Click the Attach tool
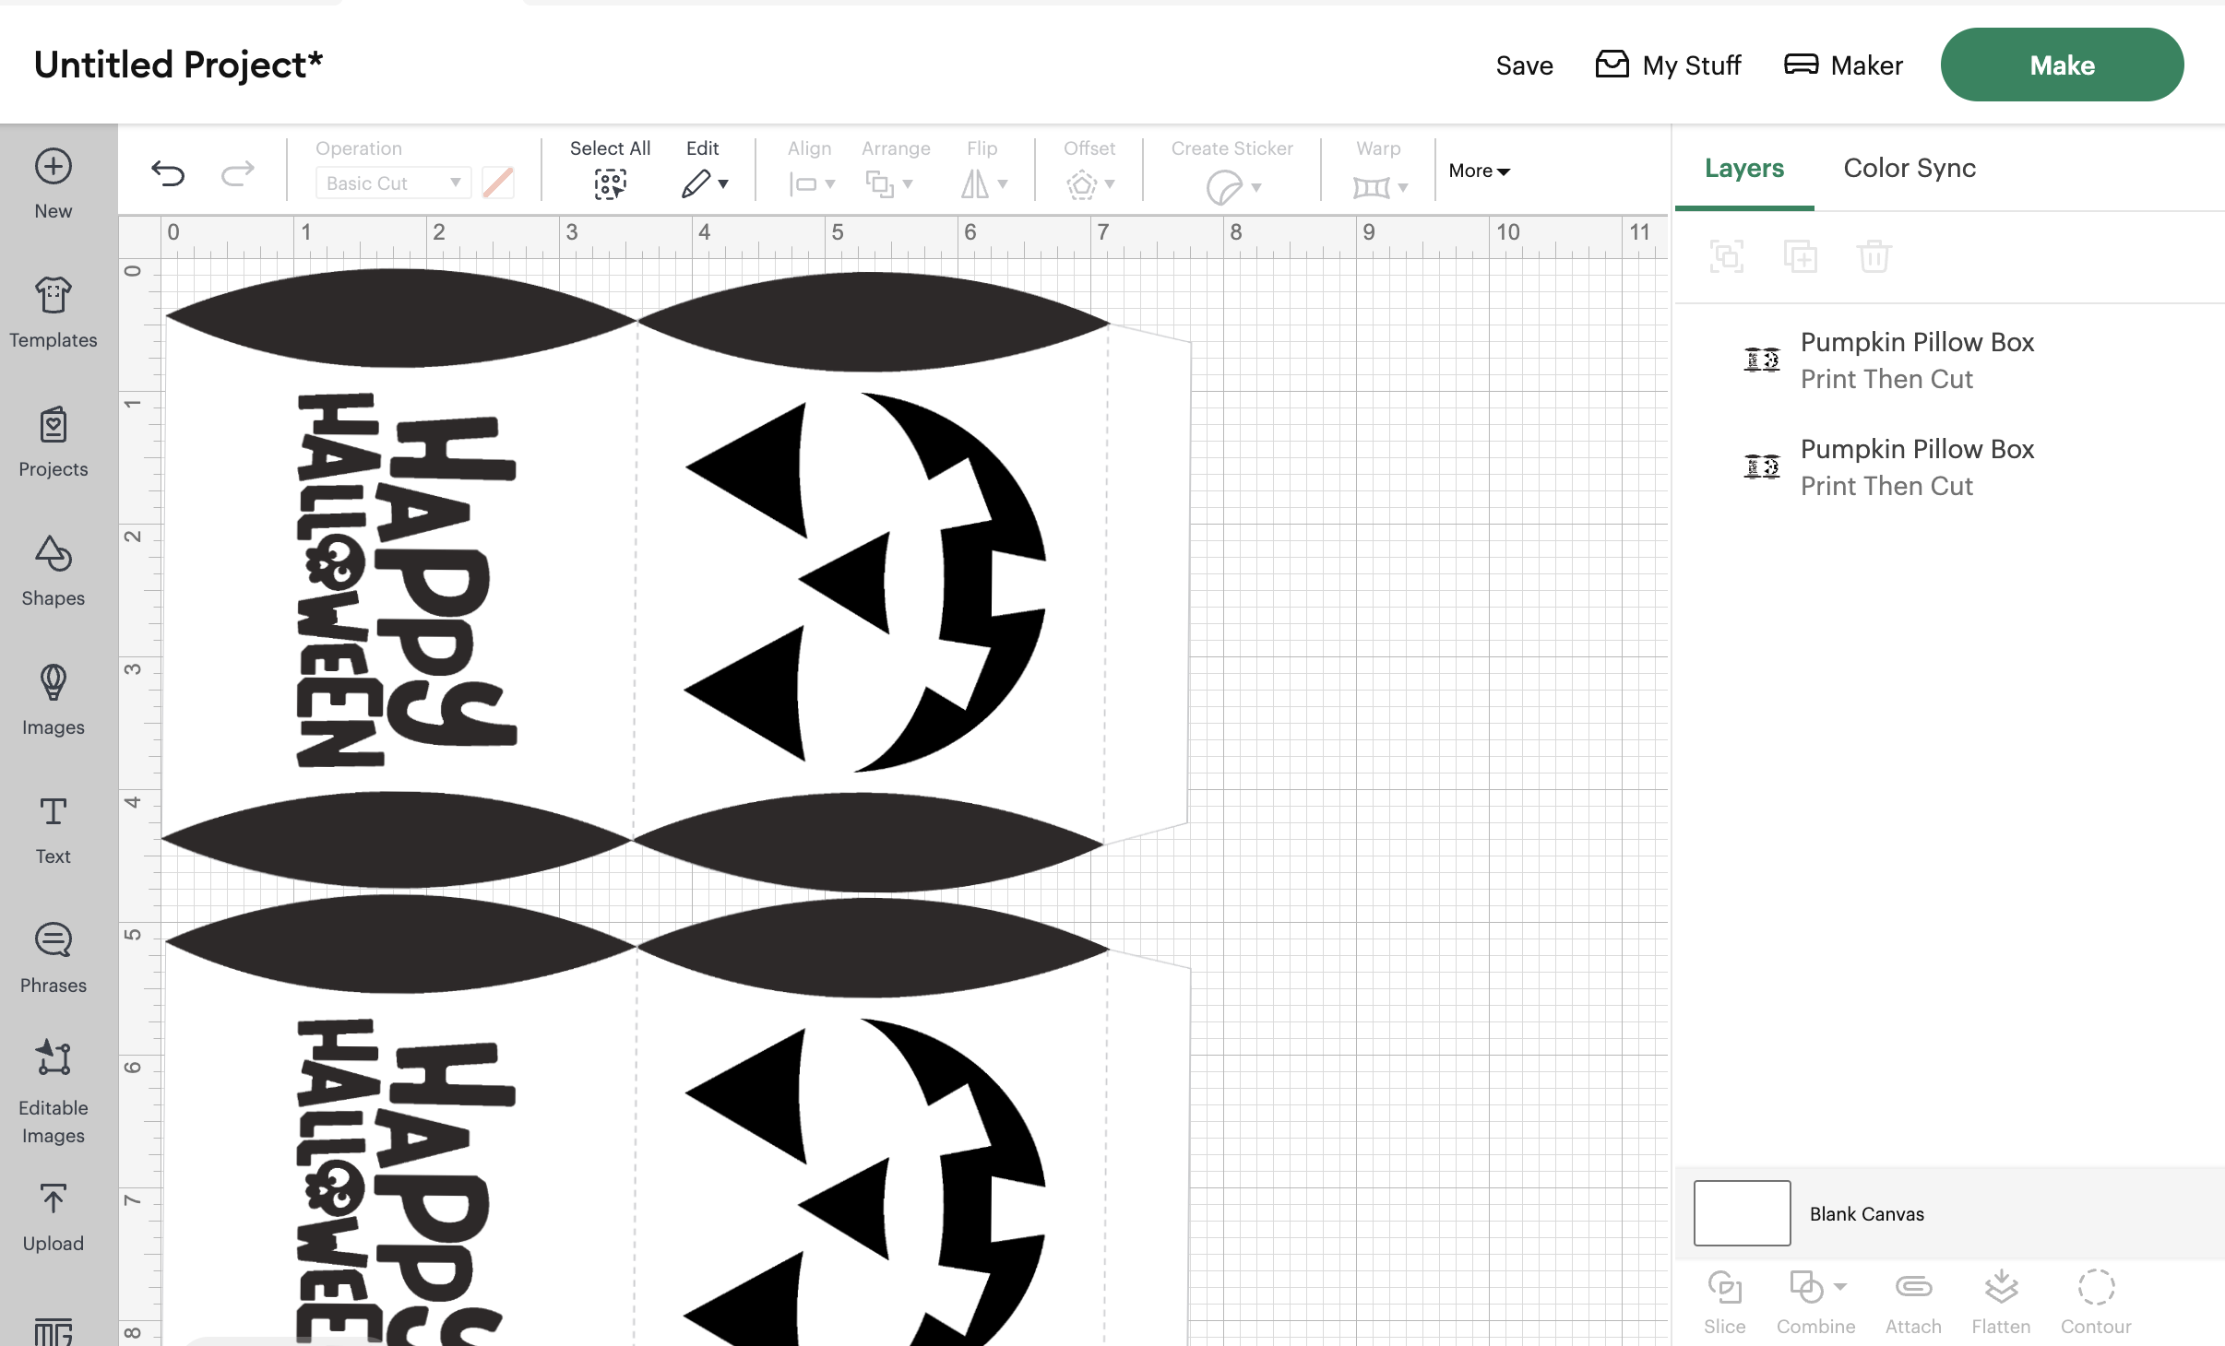2225x1346 pixels. click(x=1913, y=1303)
